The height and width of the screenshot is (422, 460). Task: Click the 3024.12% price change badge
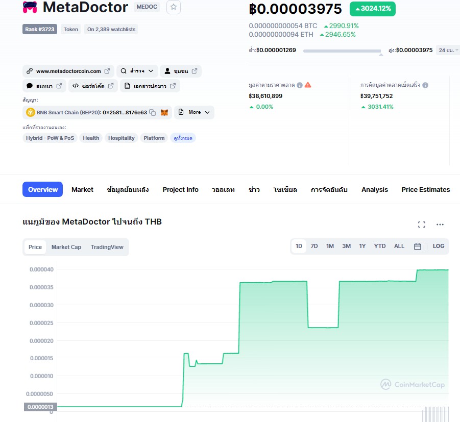tap(372, 9)
